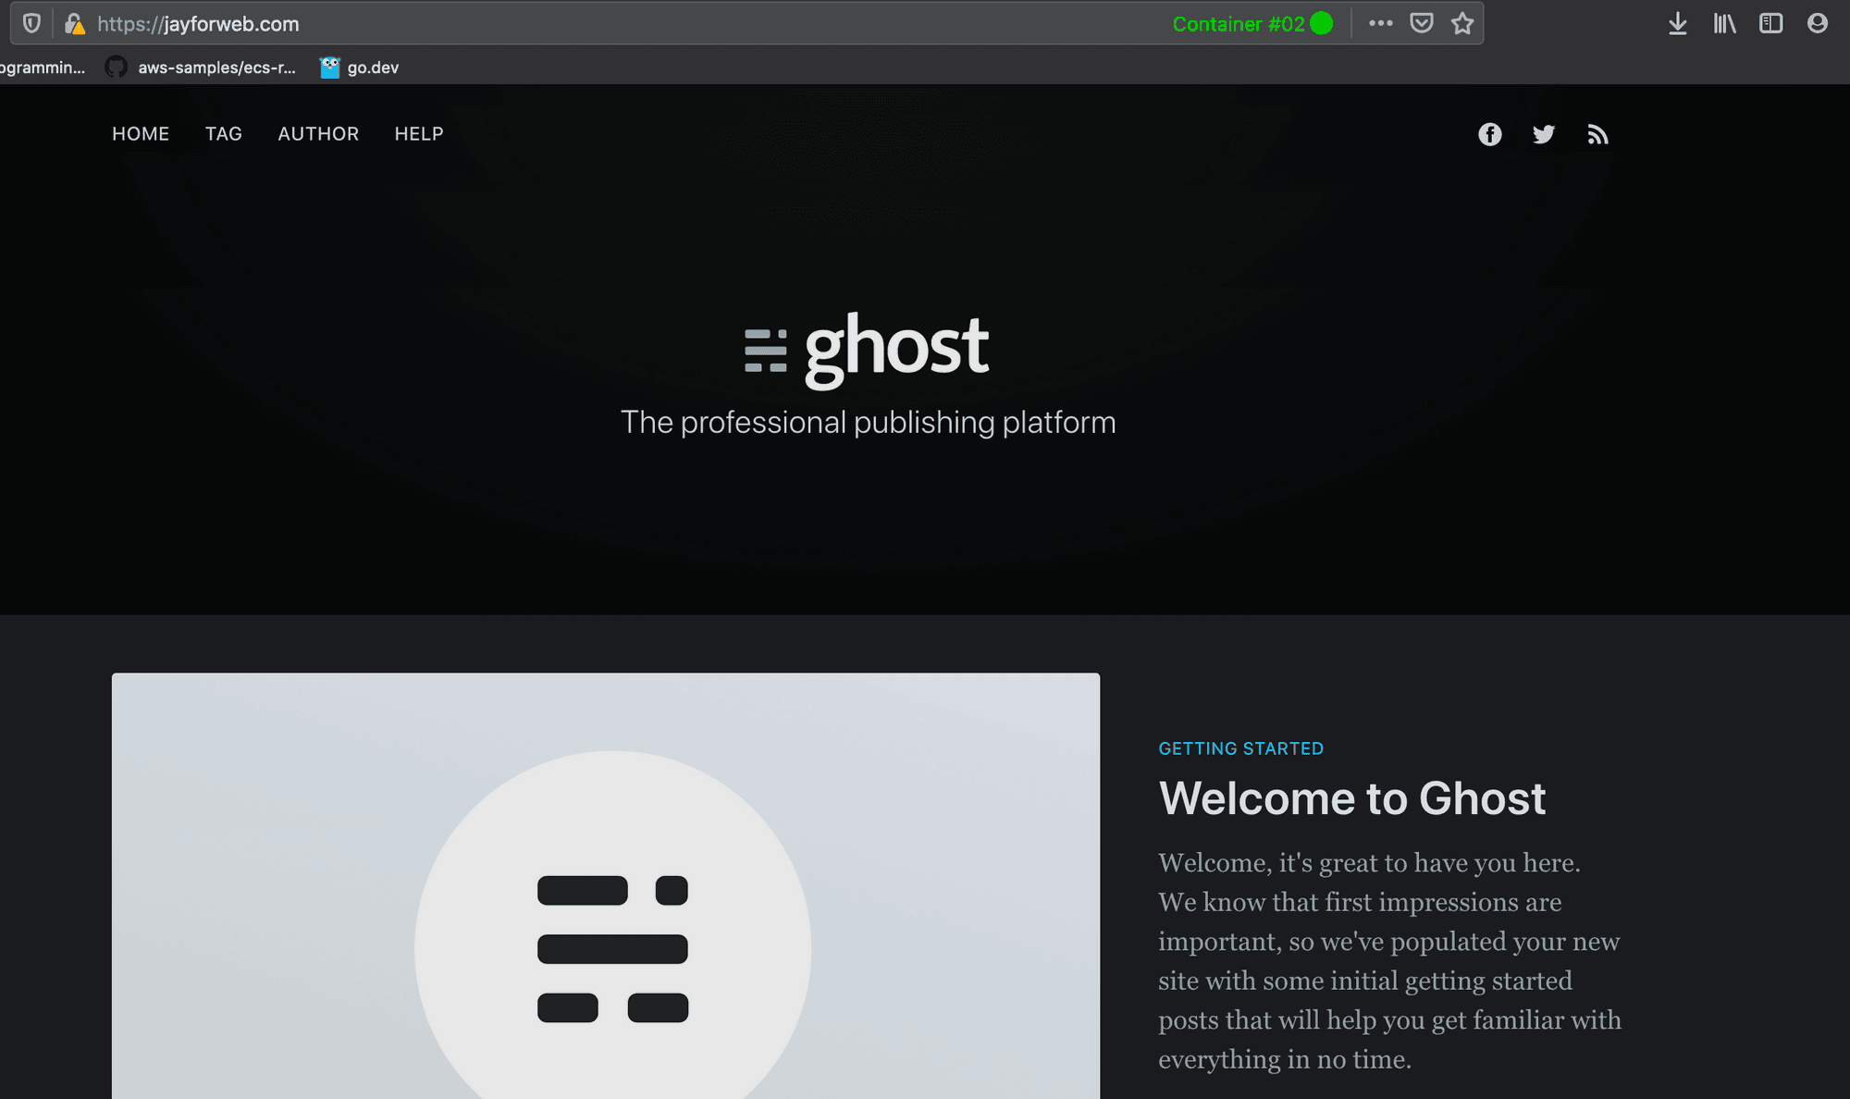Toggle the browser sidebar
Viewport: 1850px width, 1099px height.
[1771, 23]
